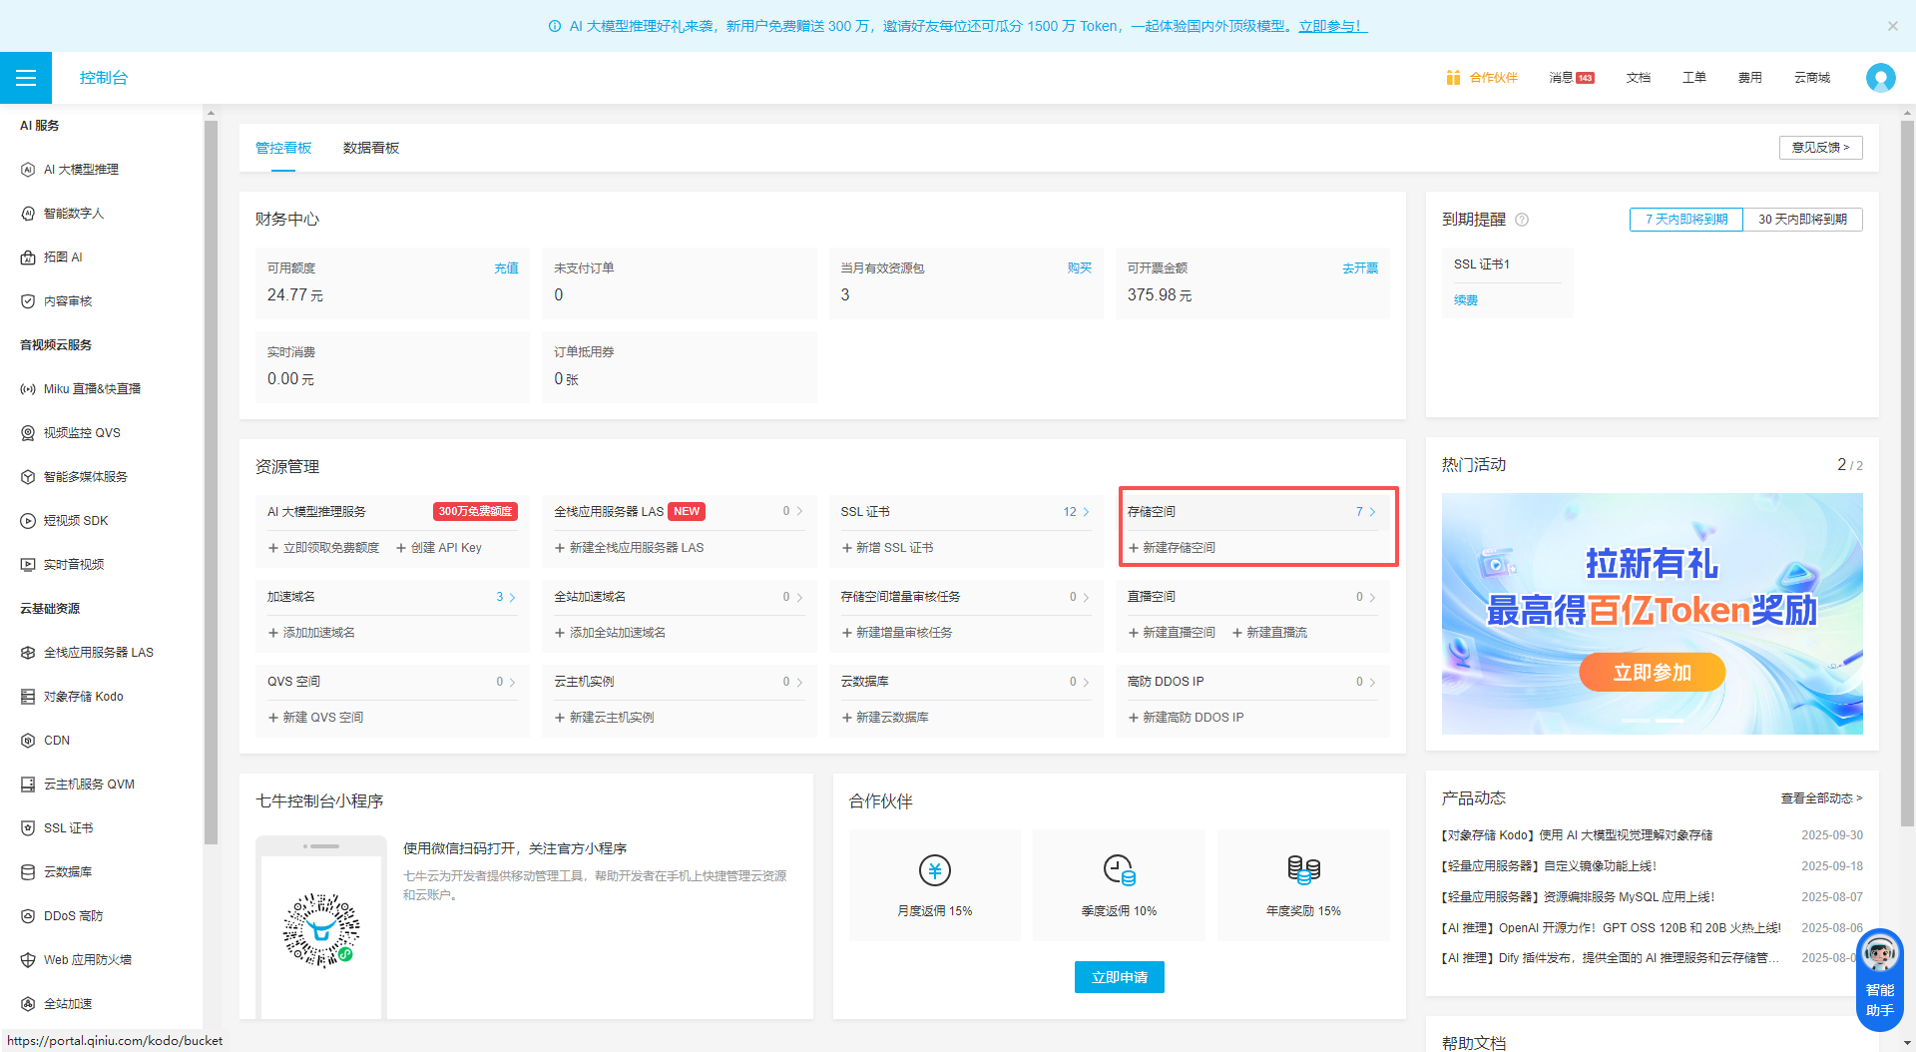Expand the 加速域名 count arrow

click(512, 597)
